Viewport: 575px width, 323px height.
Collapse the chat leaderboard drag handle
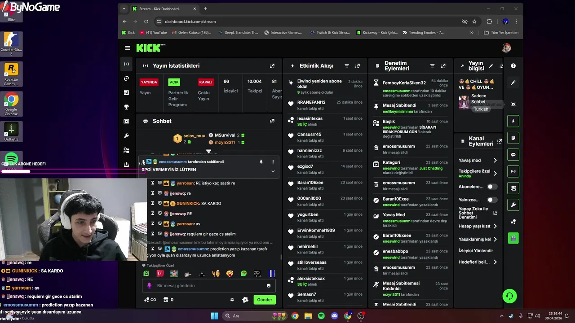pos(208,151)
